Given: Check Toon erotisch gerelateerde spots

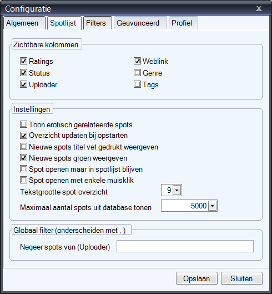Looking at the screenshot, I should point(23,124).
